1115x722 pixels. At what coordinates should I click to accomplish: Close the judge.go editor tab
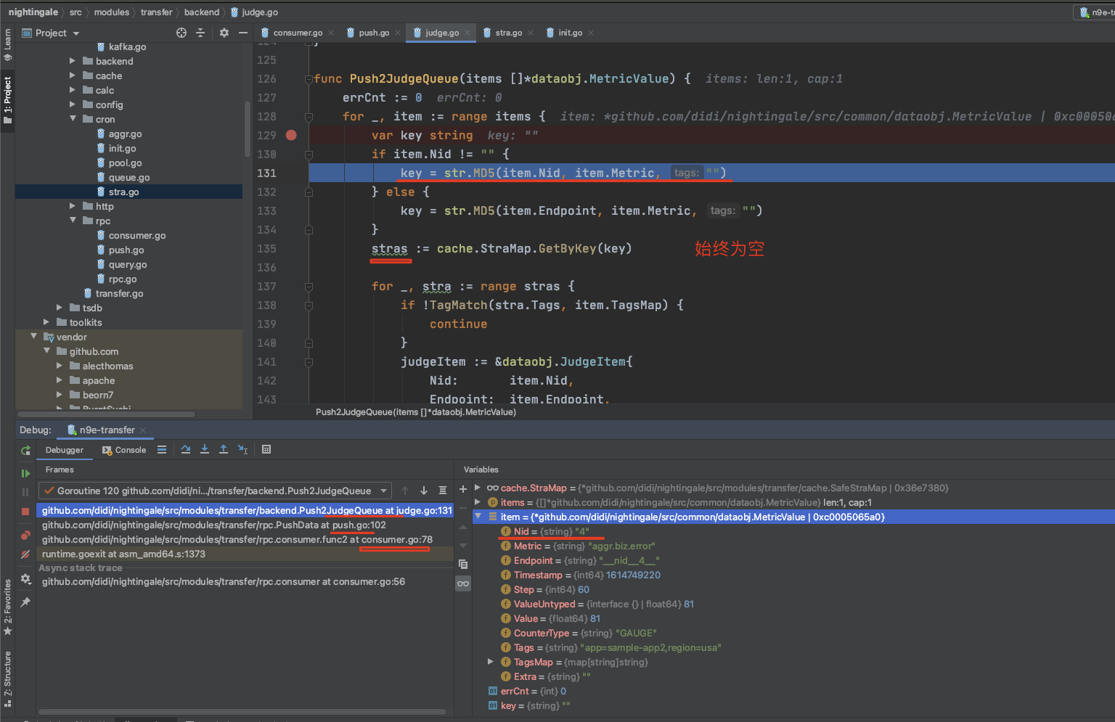coord(467,33)
